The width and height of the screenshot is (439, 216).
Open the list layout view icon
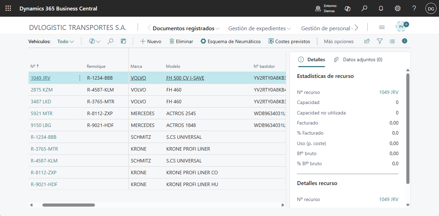click(123, 41)
